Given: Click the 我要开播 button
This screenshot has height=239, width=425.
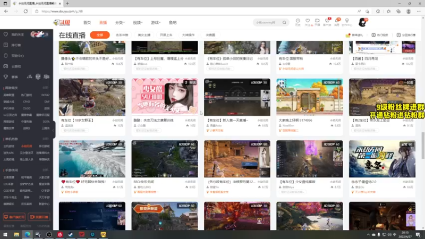Looking at the screenshot, I should pos(39,217).
